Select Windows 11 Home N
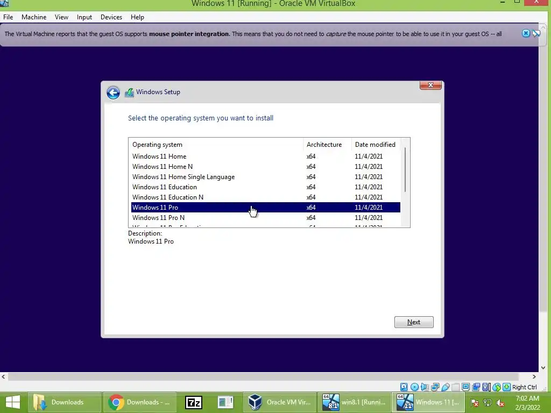551x413 pixels. pos(266,167)
